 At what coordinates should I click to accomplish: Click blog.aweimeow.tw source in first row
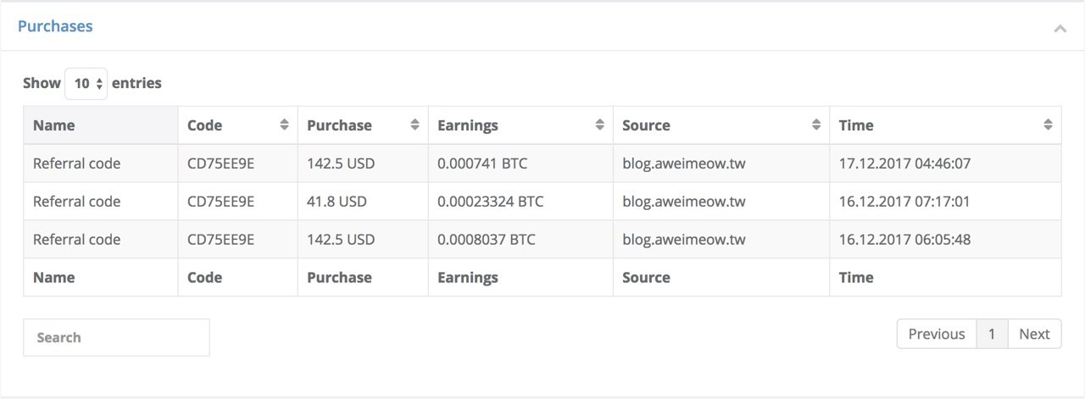(684, 163)
